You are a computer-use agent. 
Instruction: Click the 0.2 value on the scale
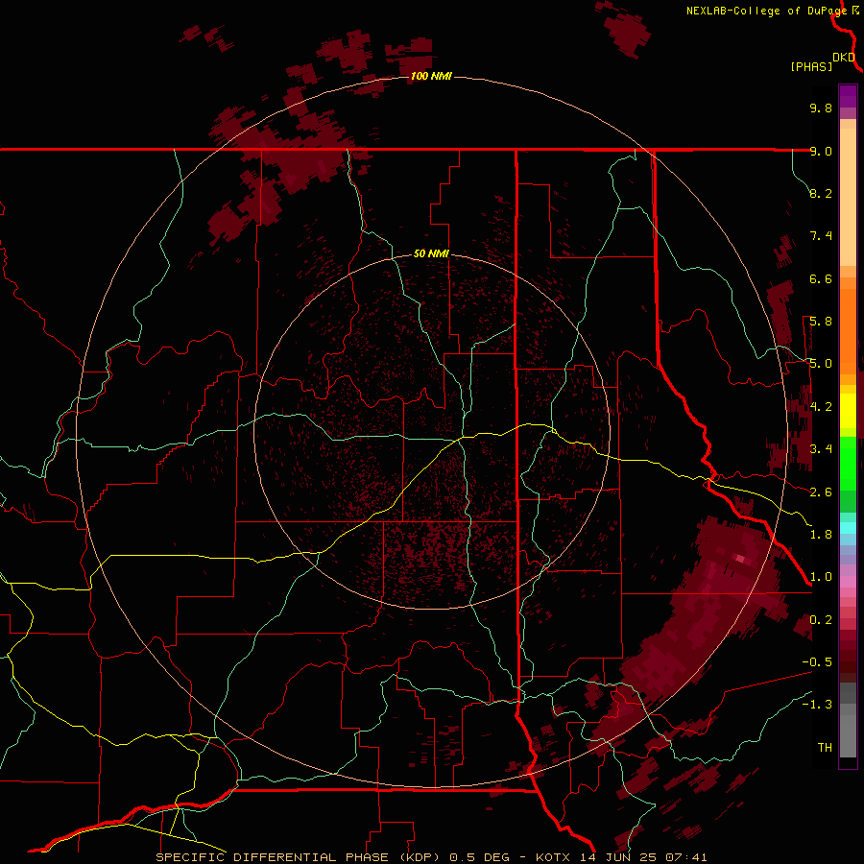click(821, 620)
